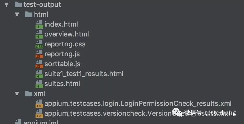This screenshot has width=244, height=124.
Task: Click the overview.html file icon
Action: click(x=39, y=35)
